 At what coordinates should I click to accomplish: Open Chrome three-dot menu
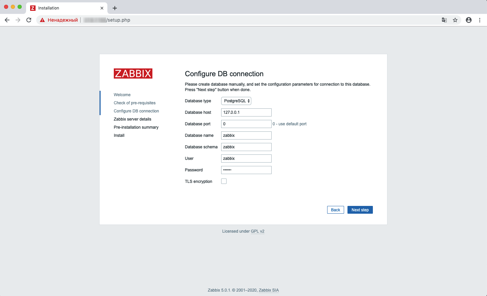tap(480, 20)
